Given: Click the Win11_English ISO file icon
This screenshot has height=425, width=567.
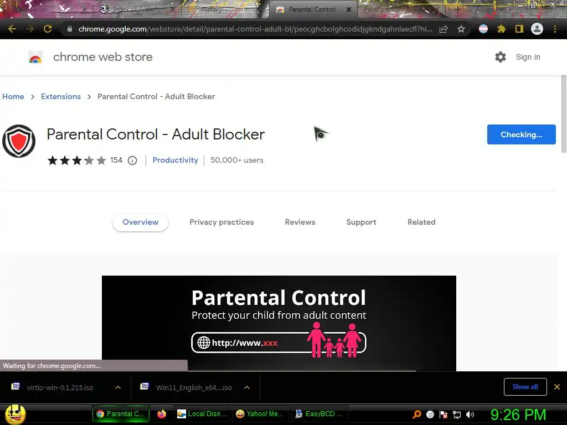Looking at the screenshot, I should (145, 386).
